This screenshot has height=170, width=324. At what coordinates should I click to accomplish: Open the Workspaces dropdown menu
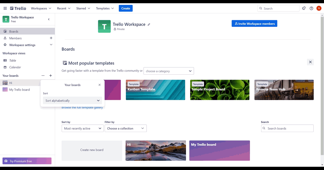(x=41, y=8)
